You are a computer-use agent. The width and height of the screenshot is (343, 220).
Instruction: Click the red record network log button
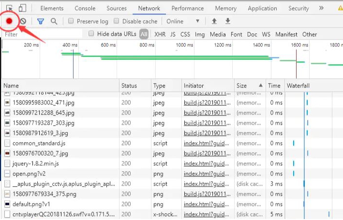click(9, 21)
